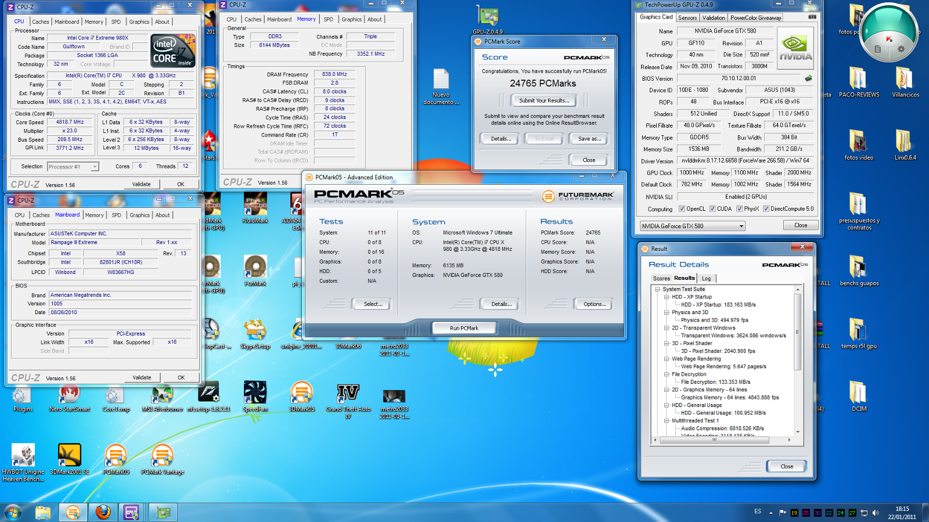This screenshot has width=929, height=522.
Task: Open the fotos video desktop folder
Action: tap(859, 145)
